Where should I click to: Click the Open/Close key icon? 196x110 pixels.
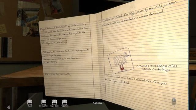(44, 102)
